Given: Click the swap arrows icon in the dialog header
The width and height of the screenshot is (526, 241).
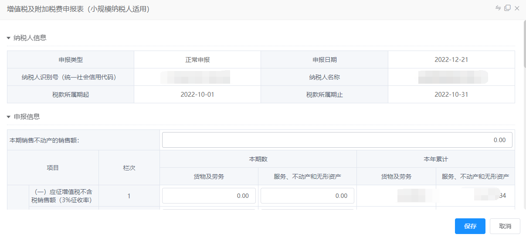Looking at the screenshot, I should point(498,8).
